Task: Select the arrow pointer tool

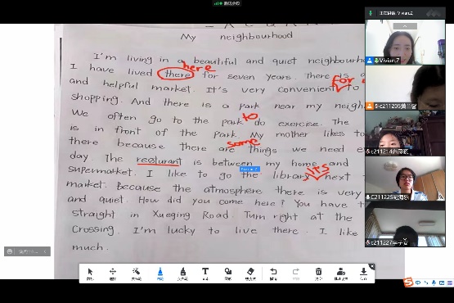Action: [x=90, y=274]
